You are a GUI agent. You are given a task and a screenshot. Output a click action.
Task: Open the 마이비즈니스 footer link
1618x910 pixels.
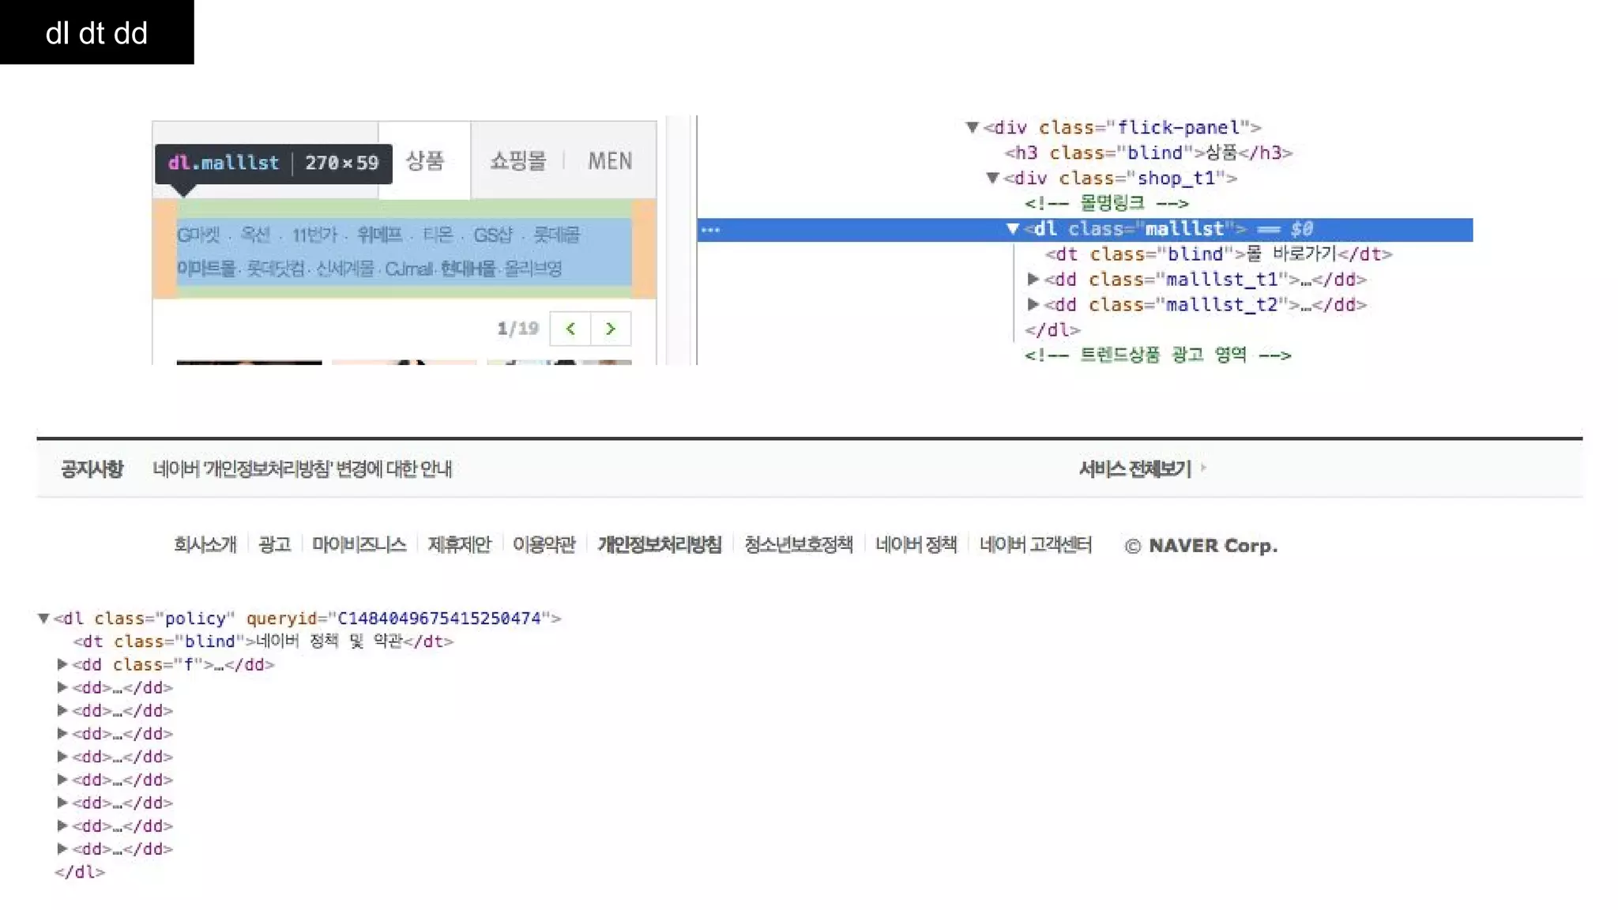point(359,545)
